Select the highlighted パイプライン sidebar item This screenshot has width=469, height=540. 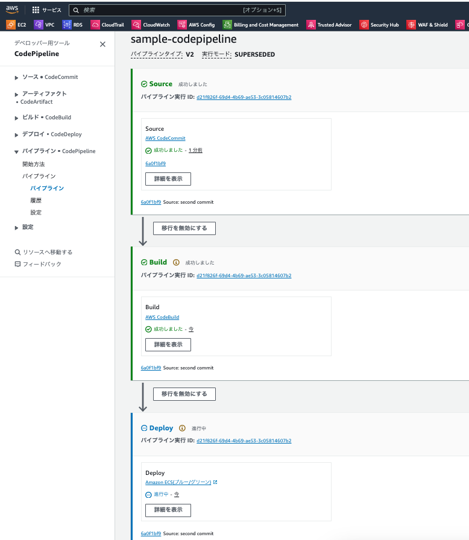pos(47,189)
